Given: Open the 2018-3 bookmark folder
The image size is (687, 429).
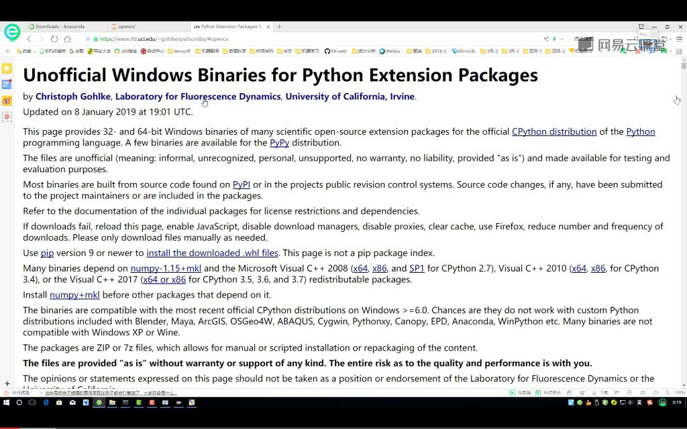Looking at the screenshot, I should click(435, 51).
